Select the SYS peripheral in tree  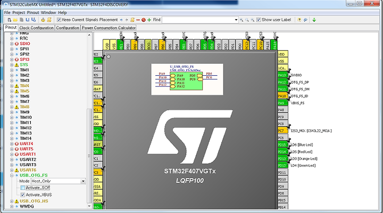click(24, 65)
